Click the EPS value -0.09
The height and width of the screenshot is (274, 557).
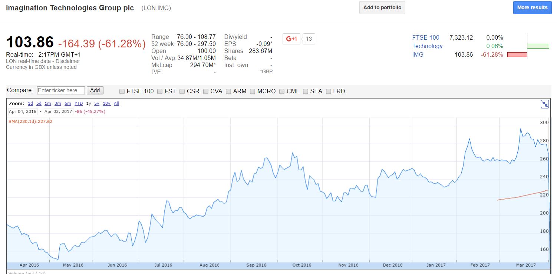click(265, 44)
